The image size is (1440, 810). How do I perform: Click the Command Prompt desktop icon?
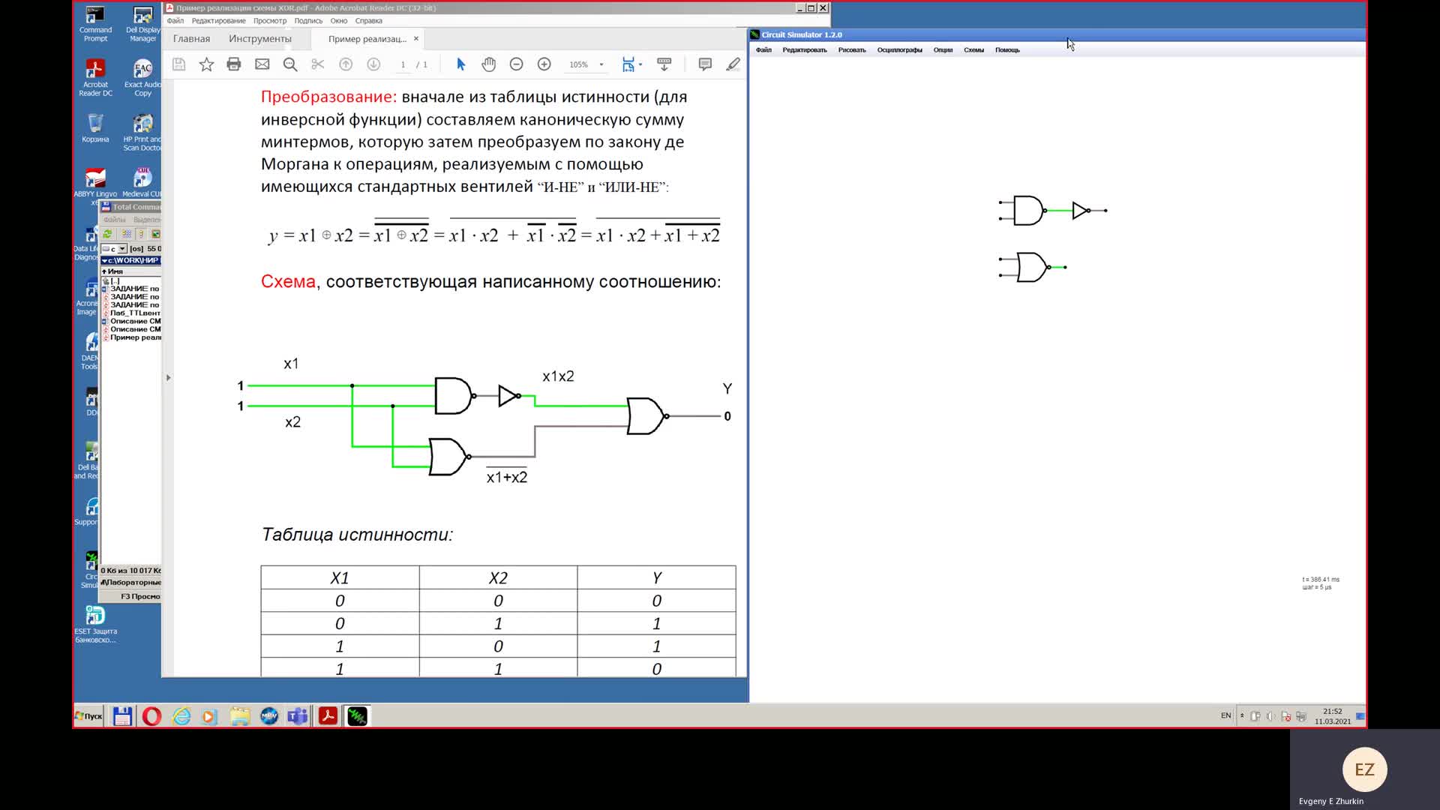click(95, 24)
